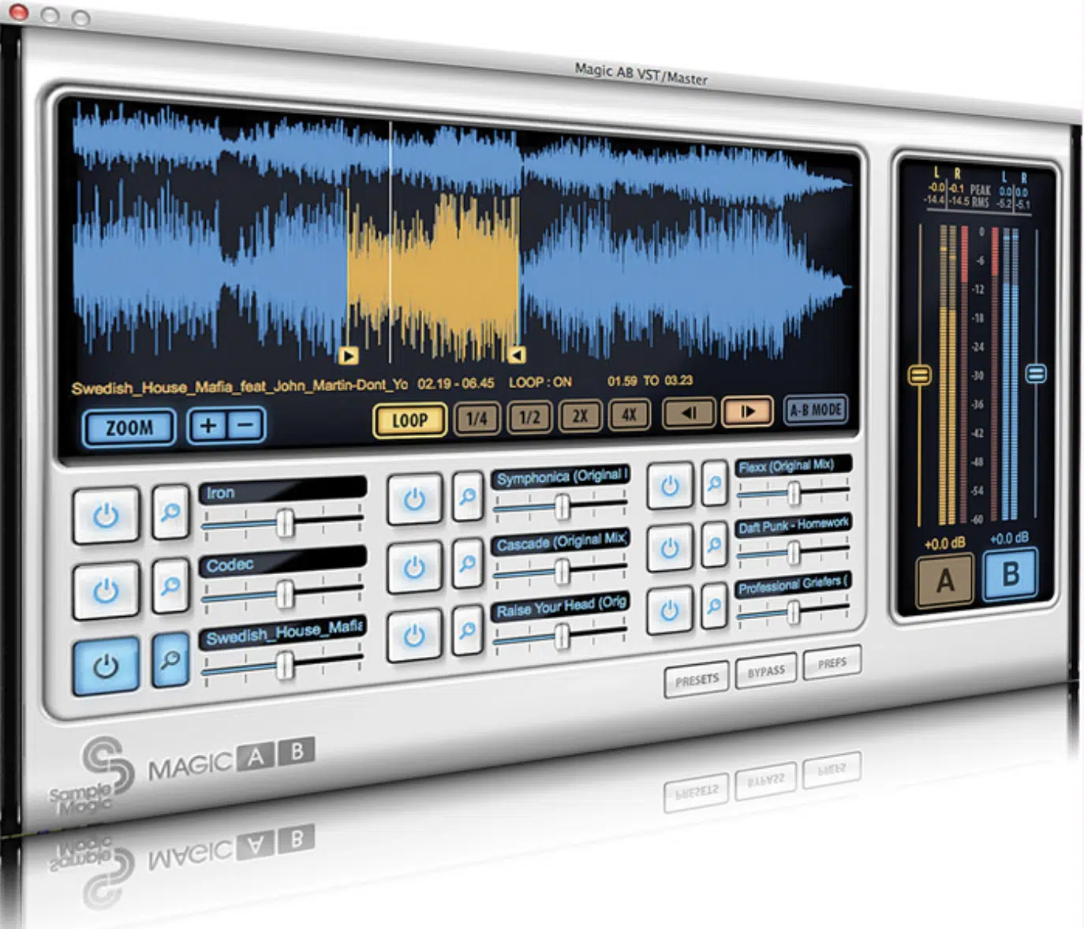Toggle power for Symphonica (Original Mix) track
This screenshot has height=929, width=1084.
[x=414, y=498]
